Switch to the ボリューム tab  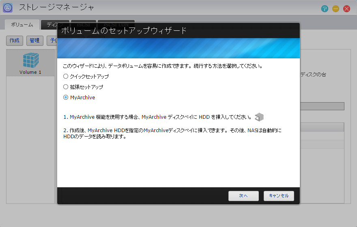coord(22,25)
